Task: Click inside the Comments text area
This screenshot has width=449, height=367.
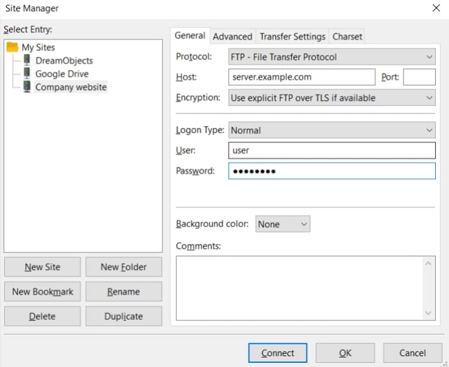Action: click(299, 288)
